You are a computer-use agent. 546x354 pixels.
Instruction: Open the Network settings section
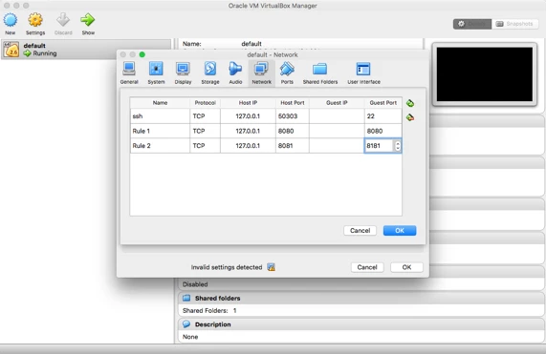261,73
